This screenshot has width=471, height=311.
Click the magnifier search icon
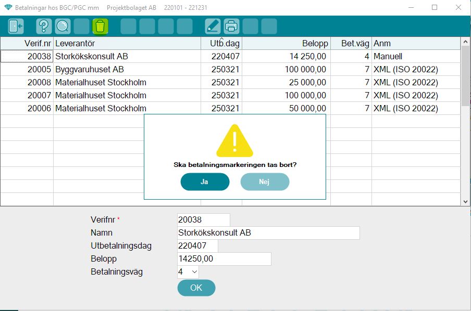(x=63, y=27)
